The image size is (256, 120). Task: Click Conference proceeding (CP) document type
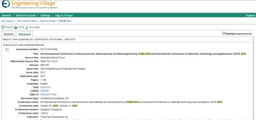point(55,98)
